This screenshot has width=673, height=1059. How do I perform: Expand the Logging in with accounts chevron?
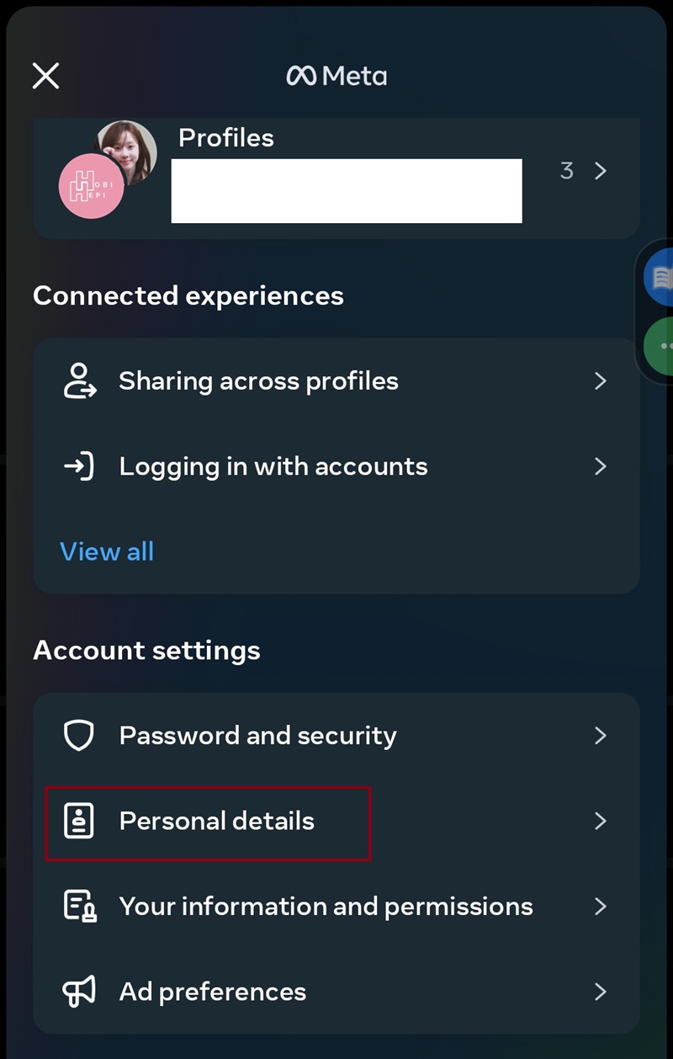pyautogui.click(x=600, y=466)
